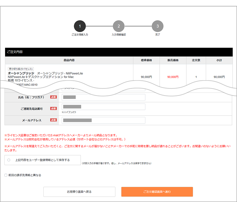Viewport: 237px width, 202px height.
Task: Focus the ご連絡先電話番号 input field
Action: click(103, 107)
